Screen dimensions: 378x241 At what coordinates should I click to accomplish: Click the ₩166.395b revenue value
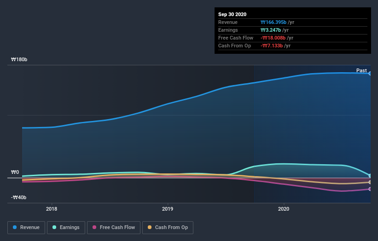[x=273, y=22]
